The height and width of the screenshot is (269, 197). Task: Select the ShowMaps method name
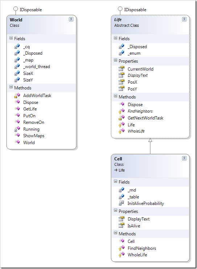point(34,136)
